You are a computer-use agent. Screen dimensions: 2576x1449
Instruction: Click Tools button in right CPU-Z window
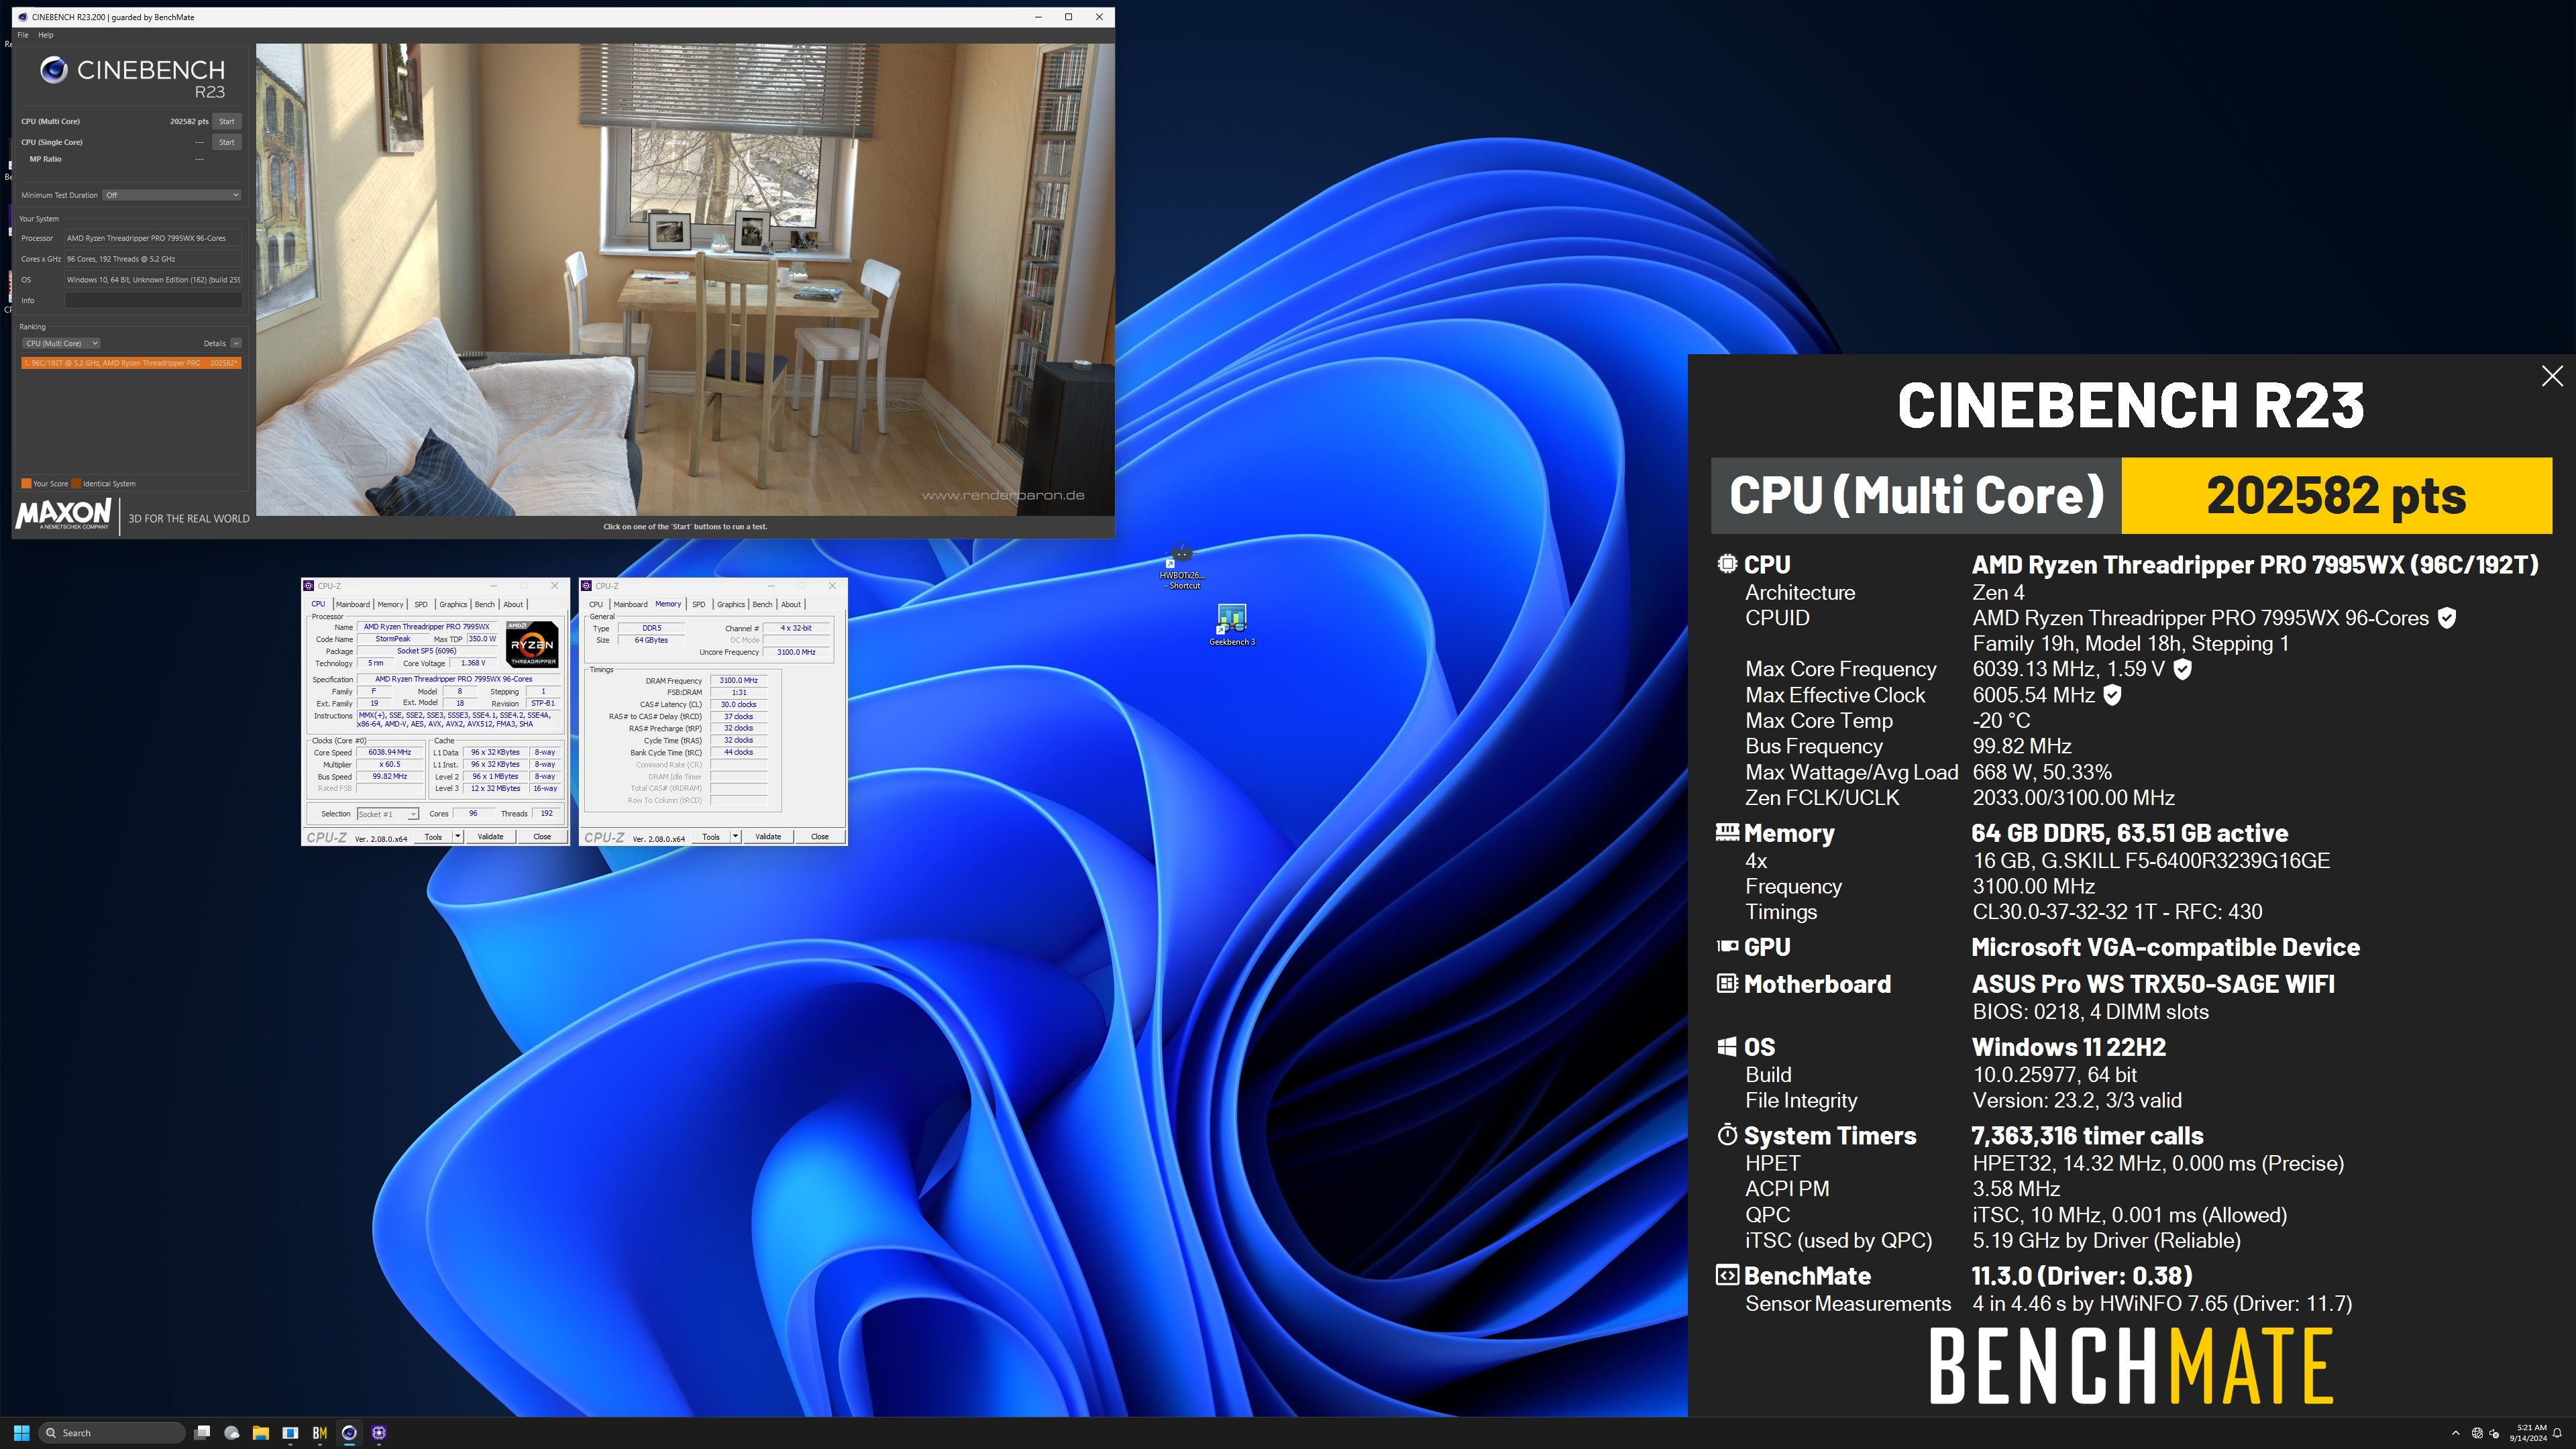[x=711, y=836]
